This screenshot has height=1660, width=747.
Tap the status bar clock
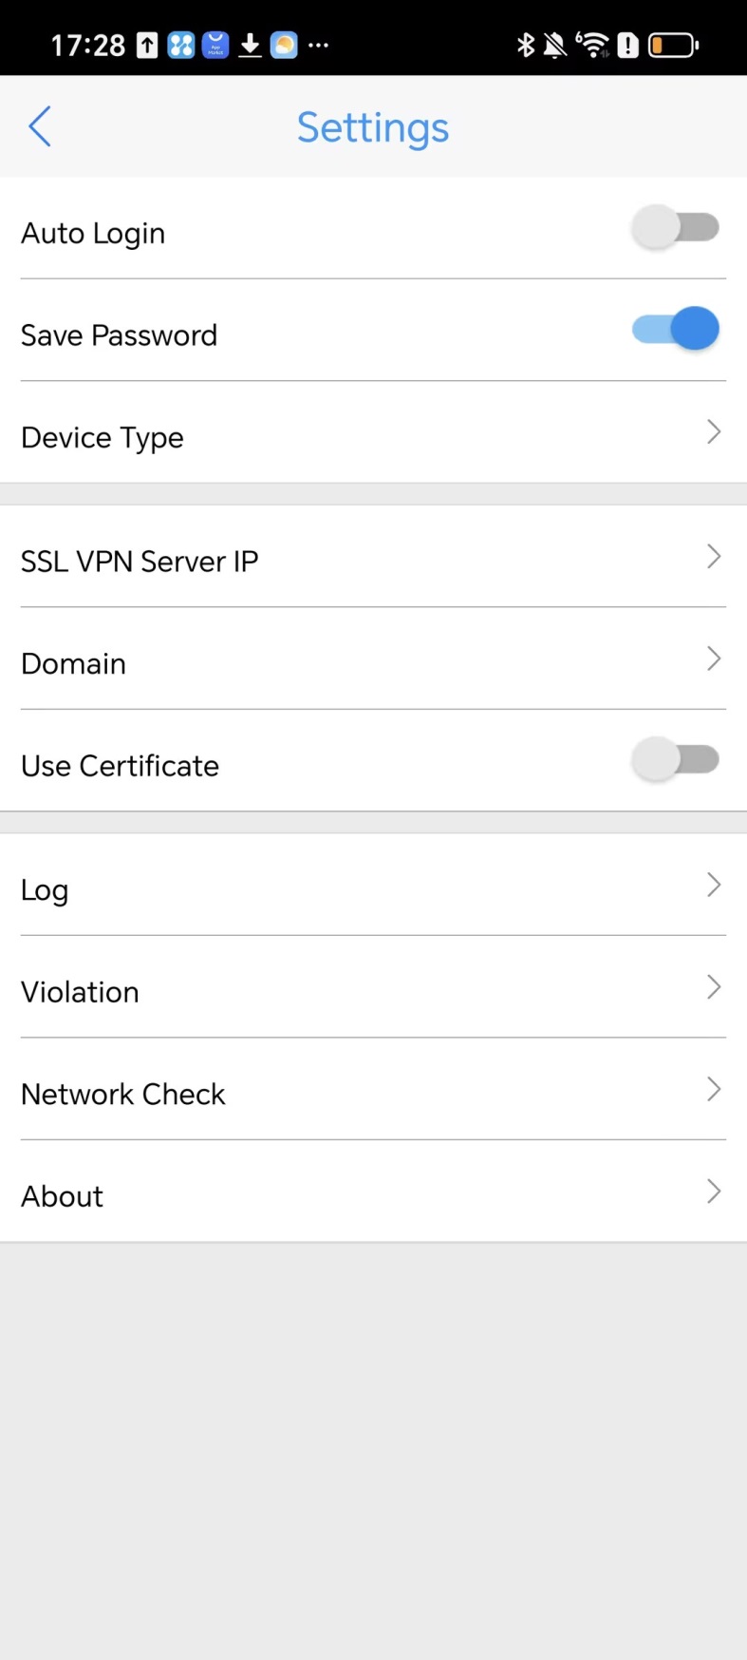click(87, 45)
